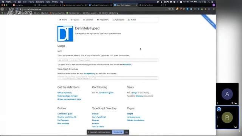Follow 'the repository' link under Triple-Slash Directives
This screenshot has height=136, width=242.
(89, 74)
